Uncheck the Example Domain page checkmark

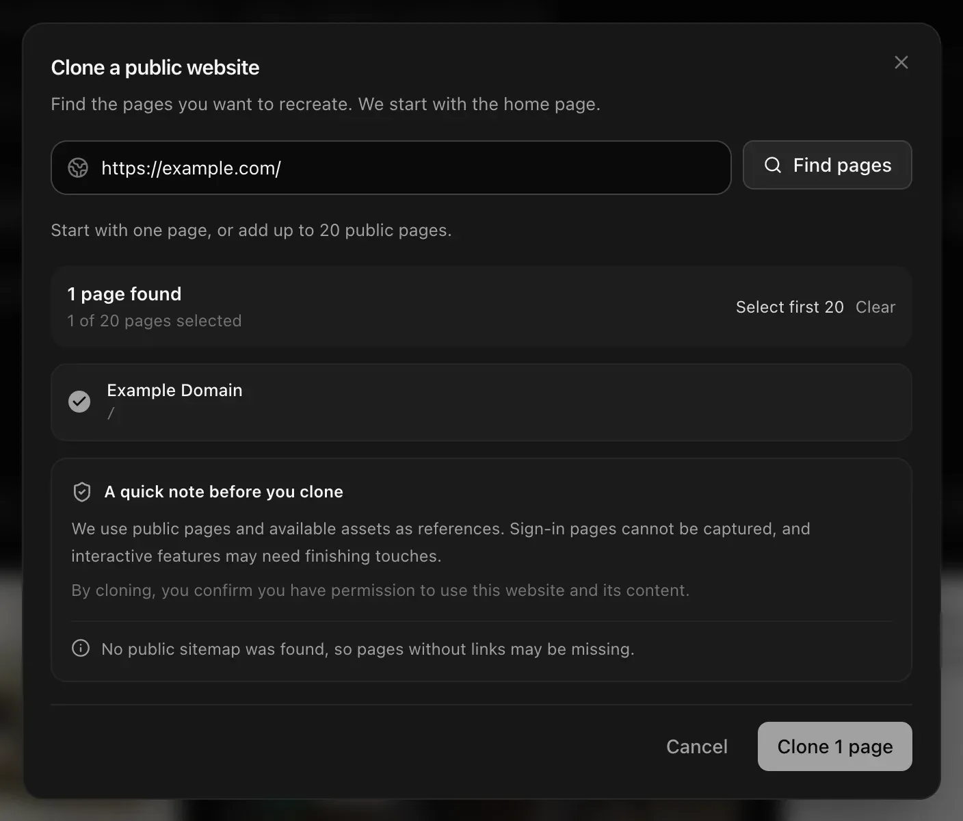click(79, 402)
